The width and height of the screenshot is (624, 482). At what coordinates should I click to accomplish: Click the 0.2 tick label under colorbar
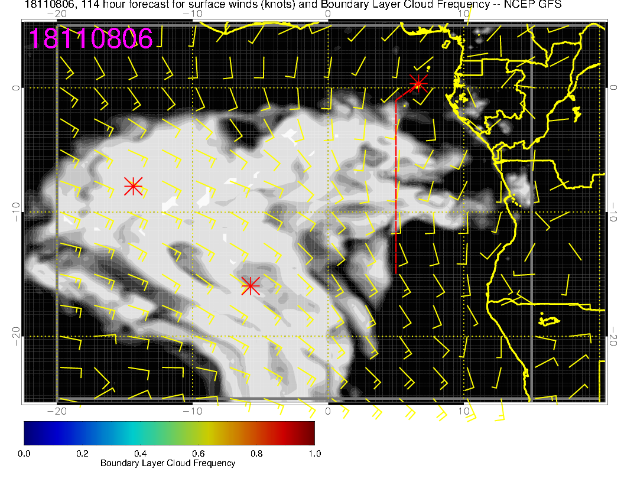coord(82,454)
